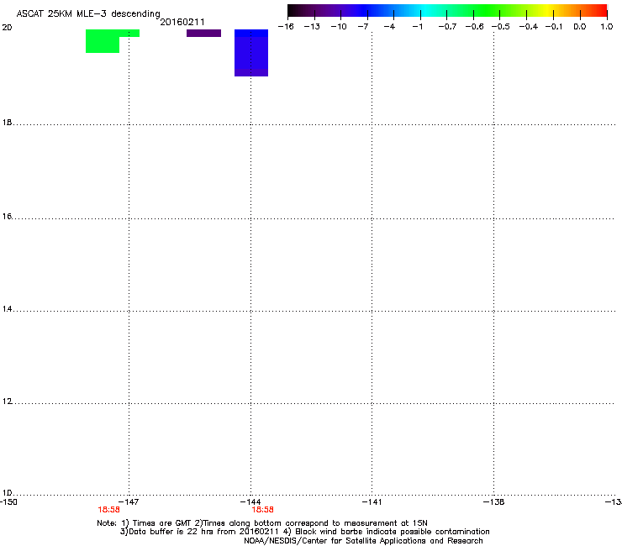Click the latitude 12 axis label
The height and width of the screenshot is (546, 622).
(x=7, y=402)
